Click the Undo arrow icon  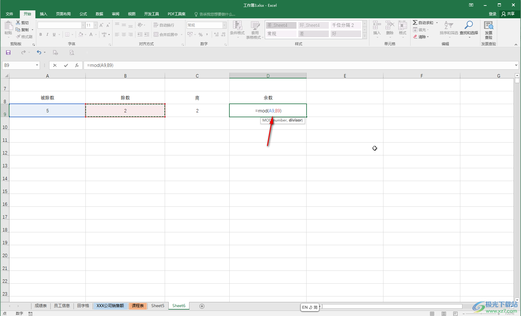click(x=39, y=53)
